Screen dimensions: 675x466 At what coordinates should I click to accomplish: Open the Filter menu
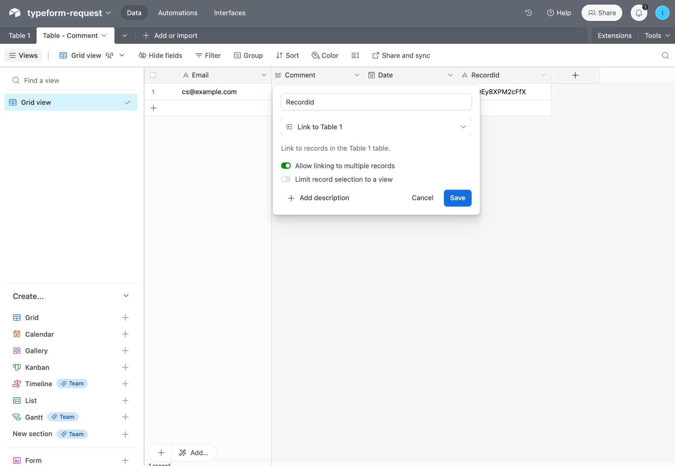tap(208, 55)
